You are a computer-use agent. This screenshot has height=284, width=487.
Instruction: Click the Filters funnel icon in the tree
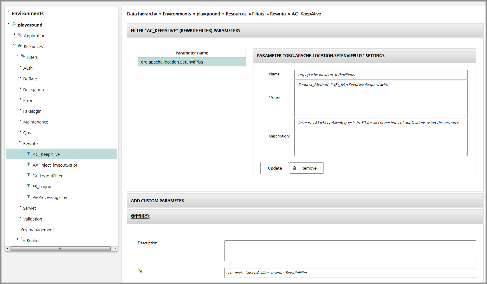coord(23,57)
